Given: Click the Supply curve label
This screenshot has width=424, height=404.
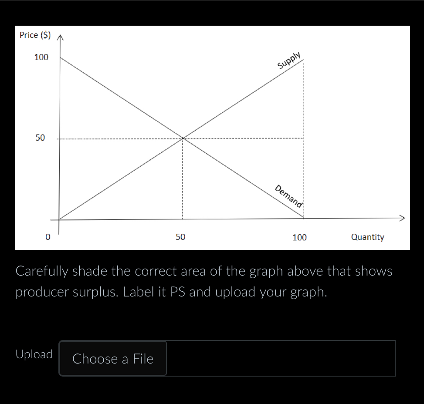Looking at the screenshot, I should pos(289,60).
